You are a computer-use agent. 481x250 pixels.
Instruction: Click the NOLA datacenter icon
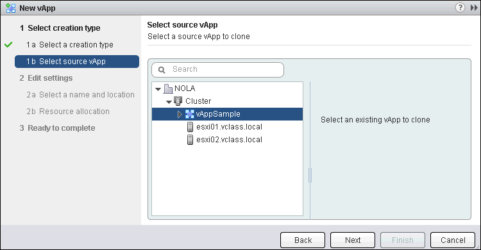[168, 88]
